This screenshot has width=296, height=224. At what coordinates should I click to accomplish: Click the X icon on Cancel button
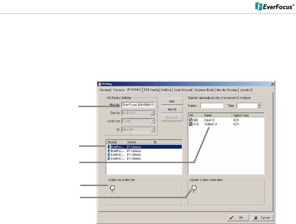pyautogui.click(x=256, y=218)
